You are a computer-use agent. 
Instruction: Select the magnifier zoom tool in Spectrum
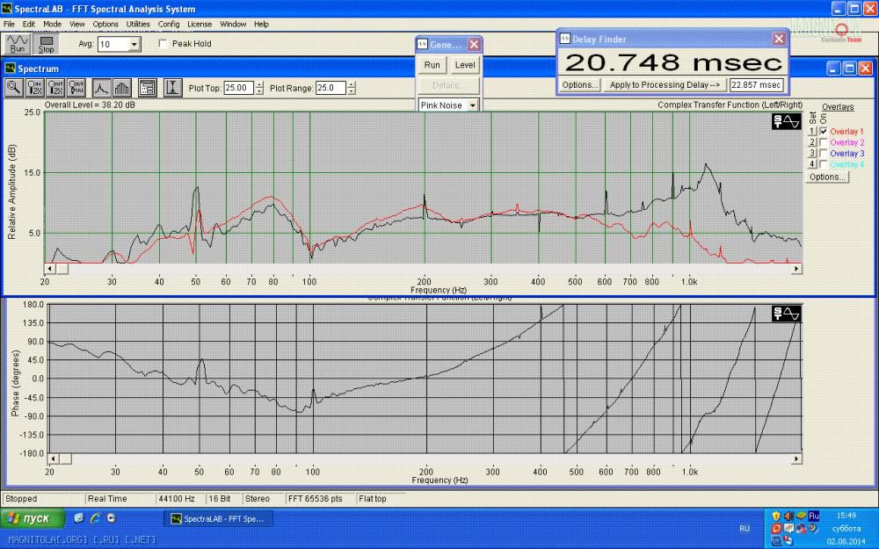[14, 88]
